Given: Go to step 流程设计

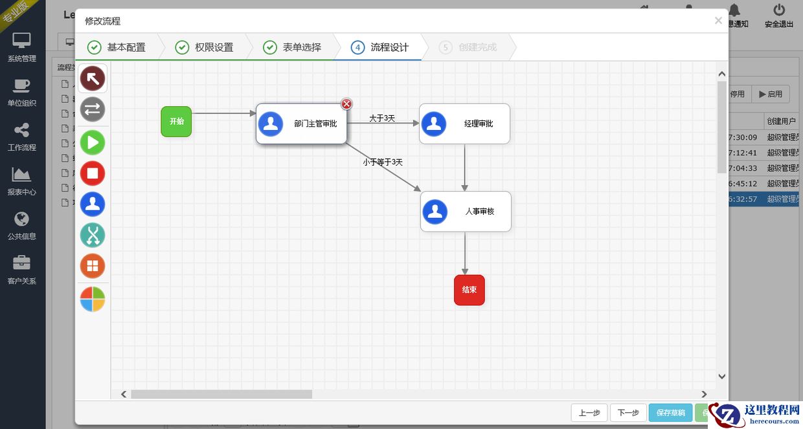Looking at the screenshot, I should coord(380,47).
